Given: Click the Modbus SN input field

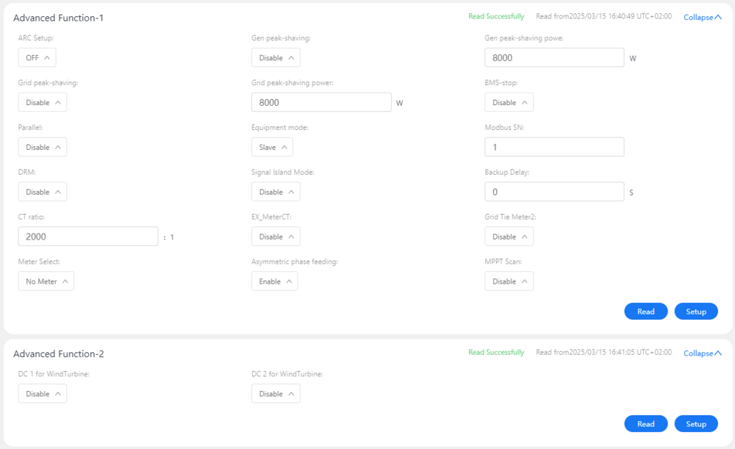Looking at the screenshot, I should (554, 148).
